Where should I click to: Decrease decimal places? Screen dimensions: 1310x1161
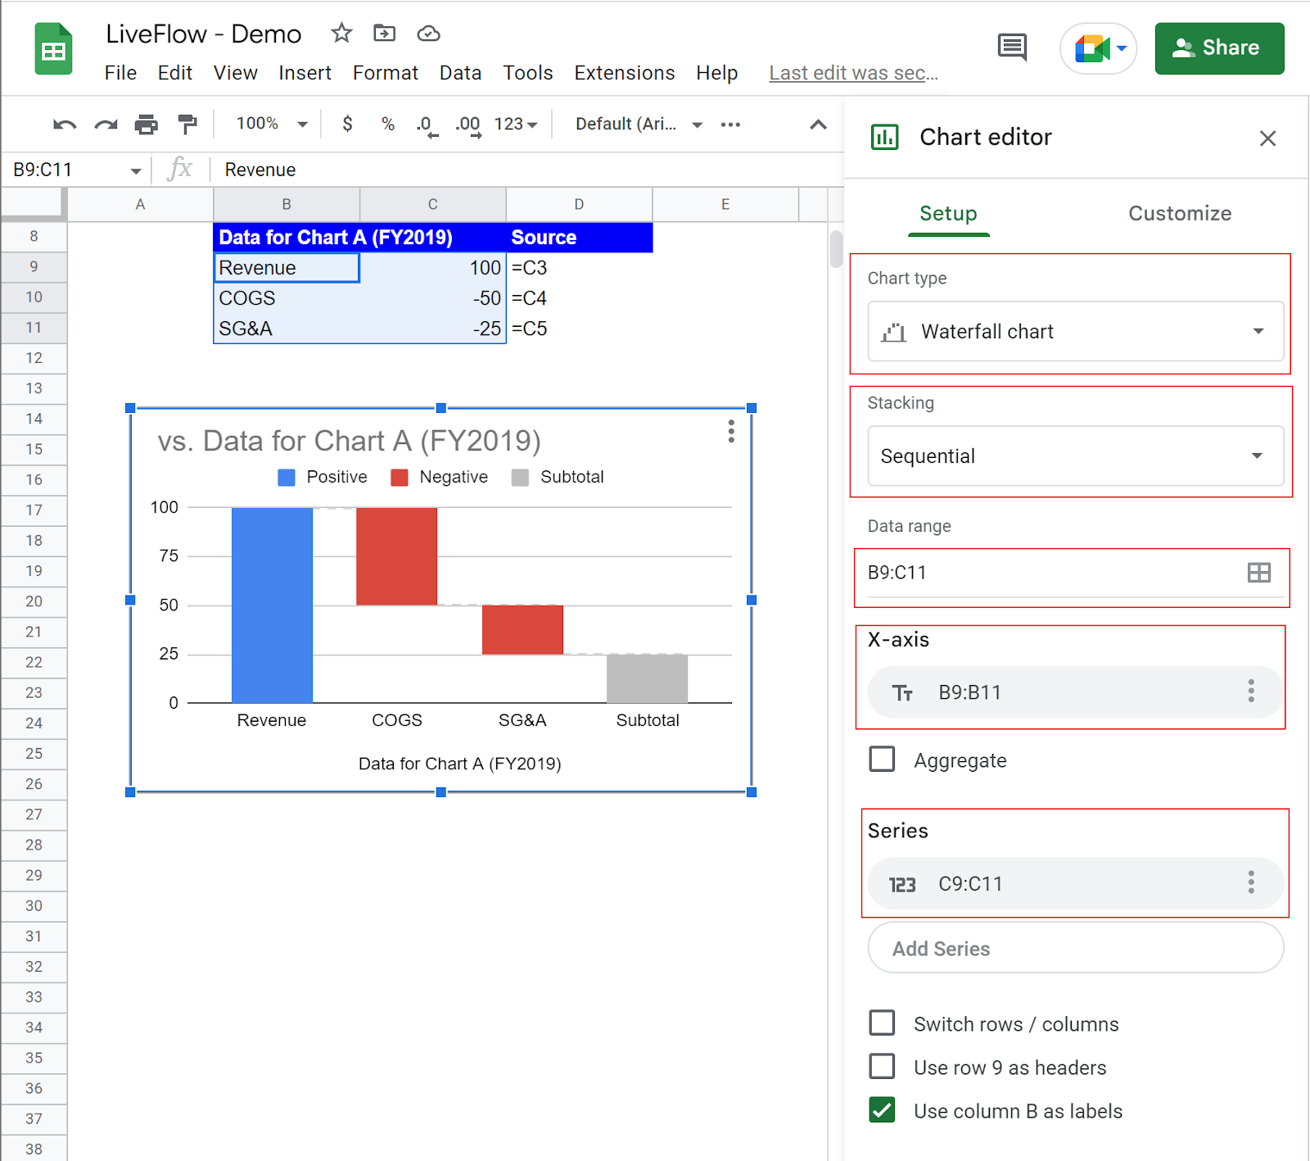click(427, 125)
